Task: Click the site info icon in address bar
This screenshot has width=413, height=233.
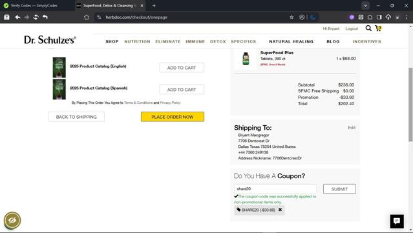Action: (99, 17)
